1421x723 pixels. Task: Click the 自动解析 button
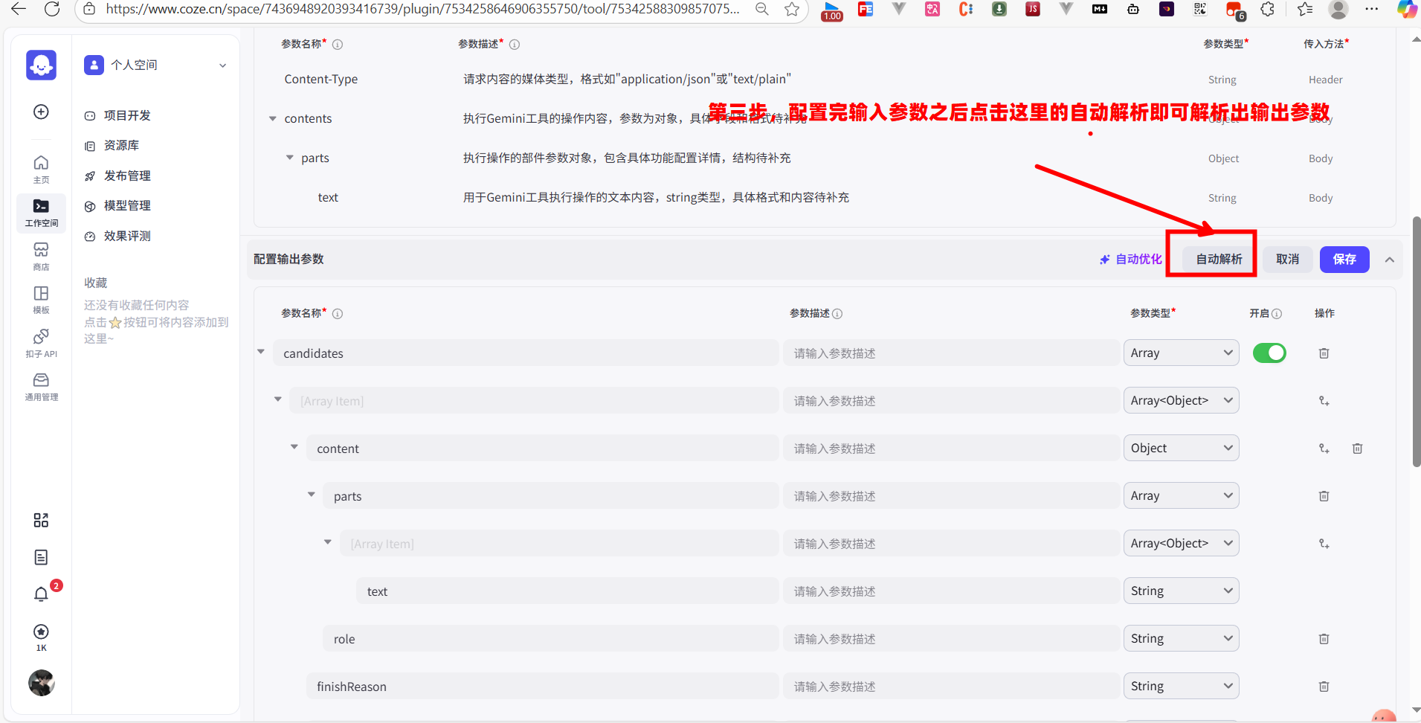1218,260
